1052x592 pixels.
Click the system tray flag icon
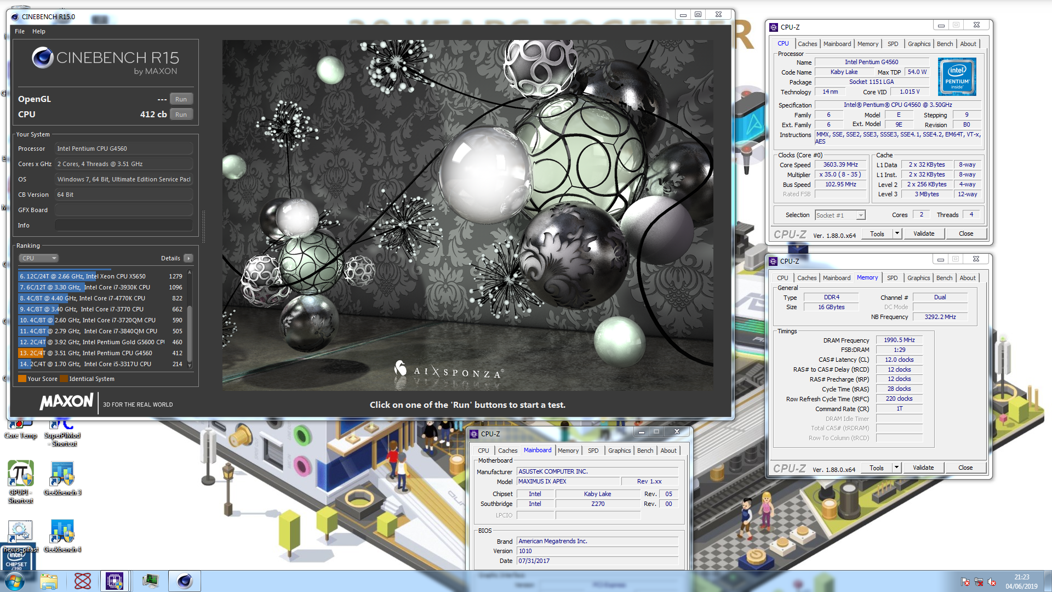click(x=965, y=582)
